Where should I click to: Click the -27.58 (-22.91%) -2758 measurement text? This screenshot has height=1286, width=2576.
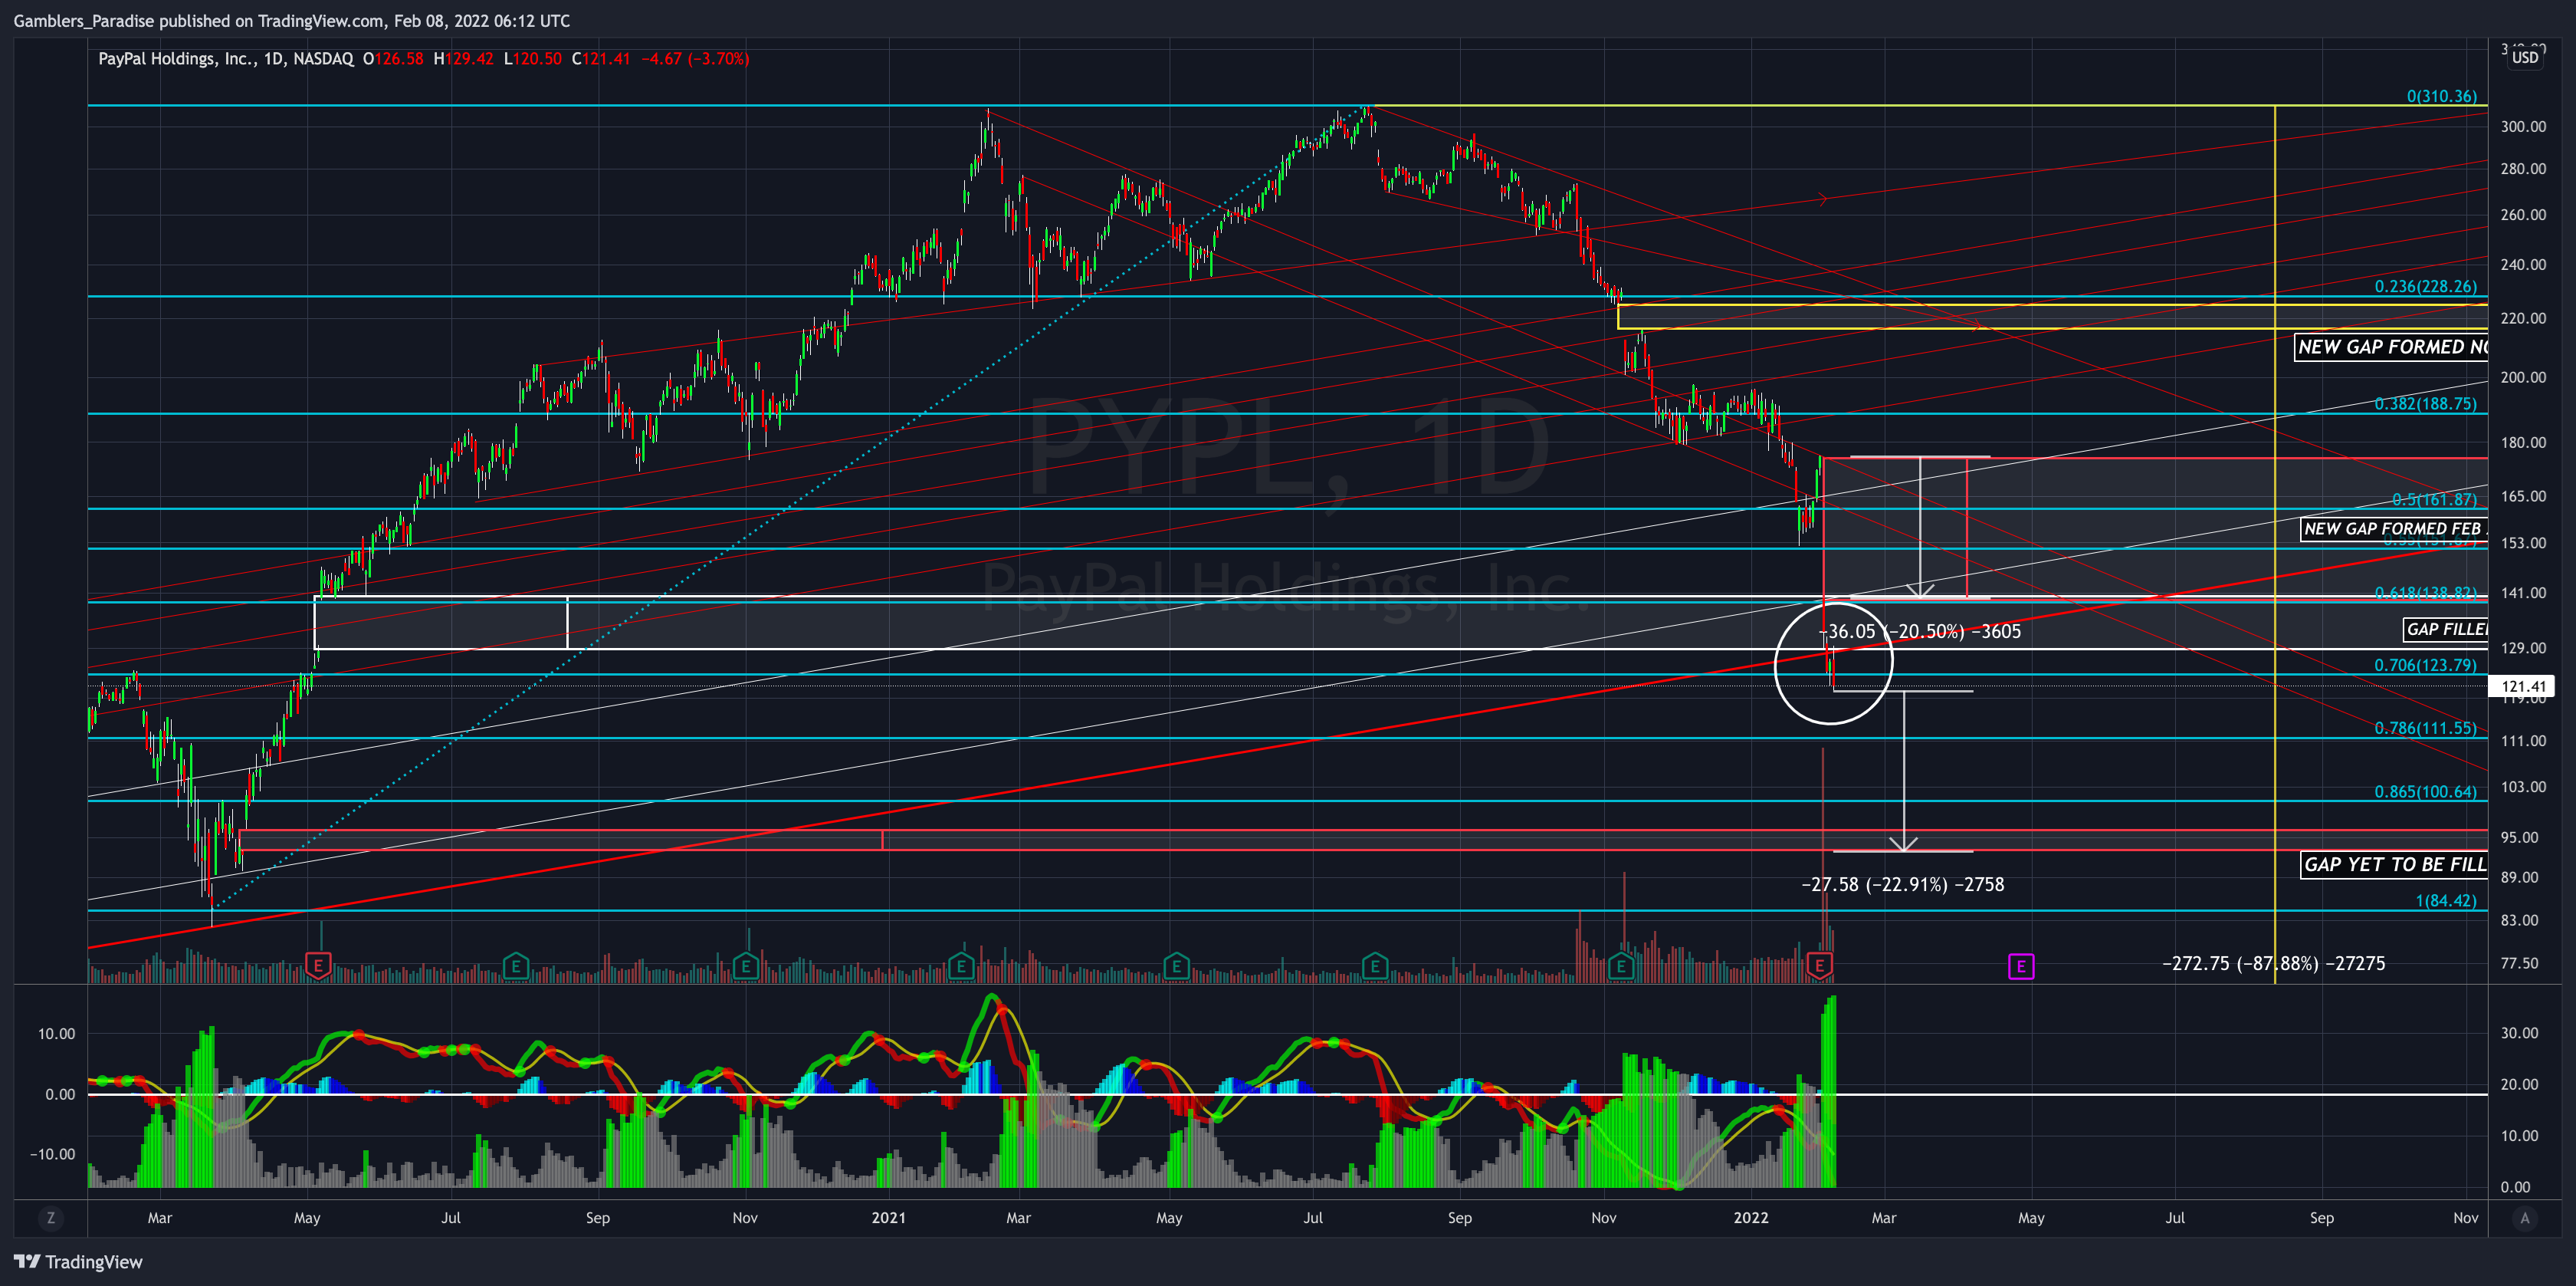pos(1902,885)
